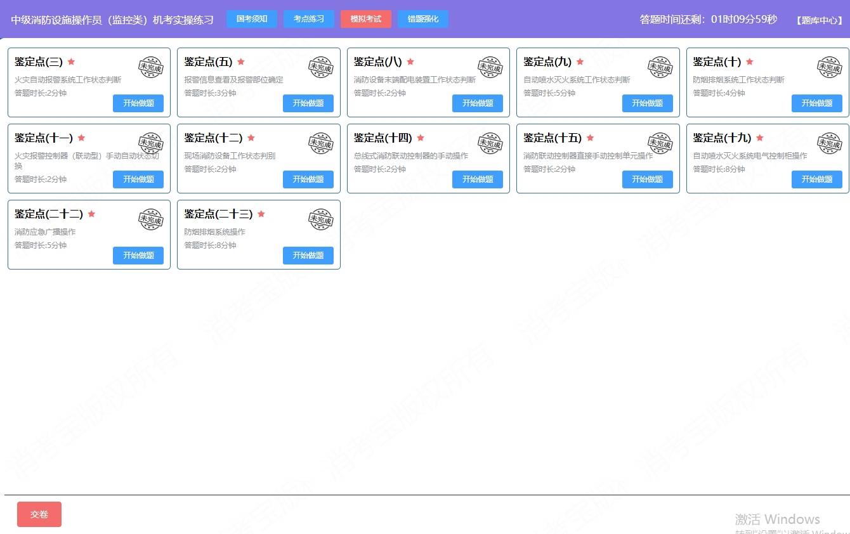Start 开始做题 for 鉴定点(九)
The height and width of the screenshot is (534, 850).
(x=648, y=103)
